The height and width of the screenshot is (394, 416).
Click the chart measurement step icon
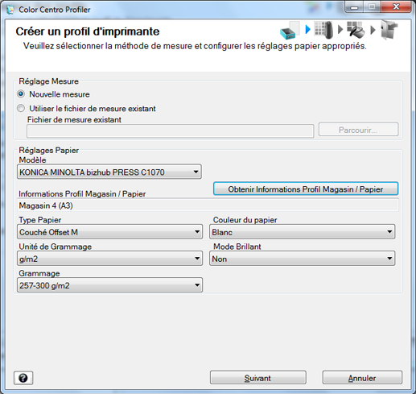pos(324,30)
